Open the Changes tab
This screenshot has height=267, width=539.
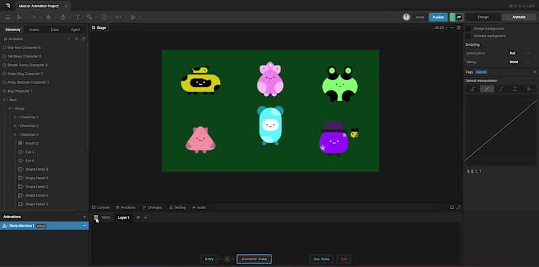[x=152, y=208]
